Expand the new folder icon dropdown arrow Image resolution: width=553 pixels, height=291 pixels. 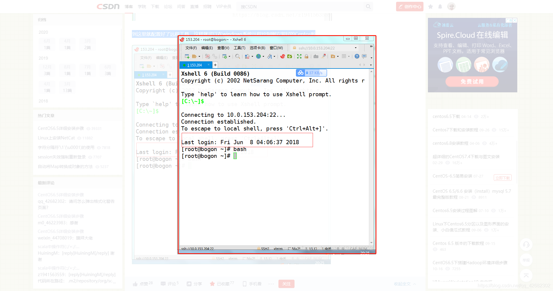click(338, 57)
